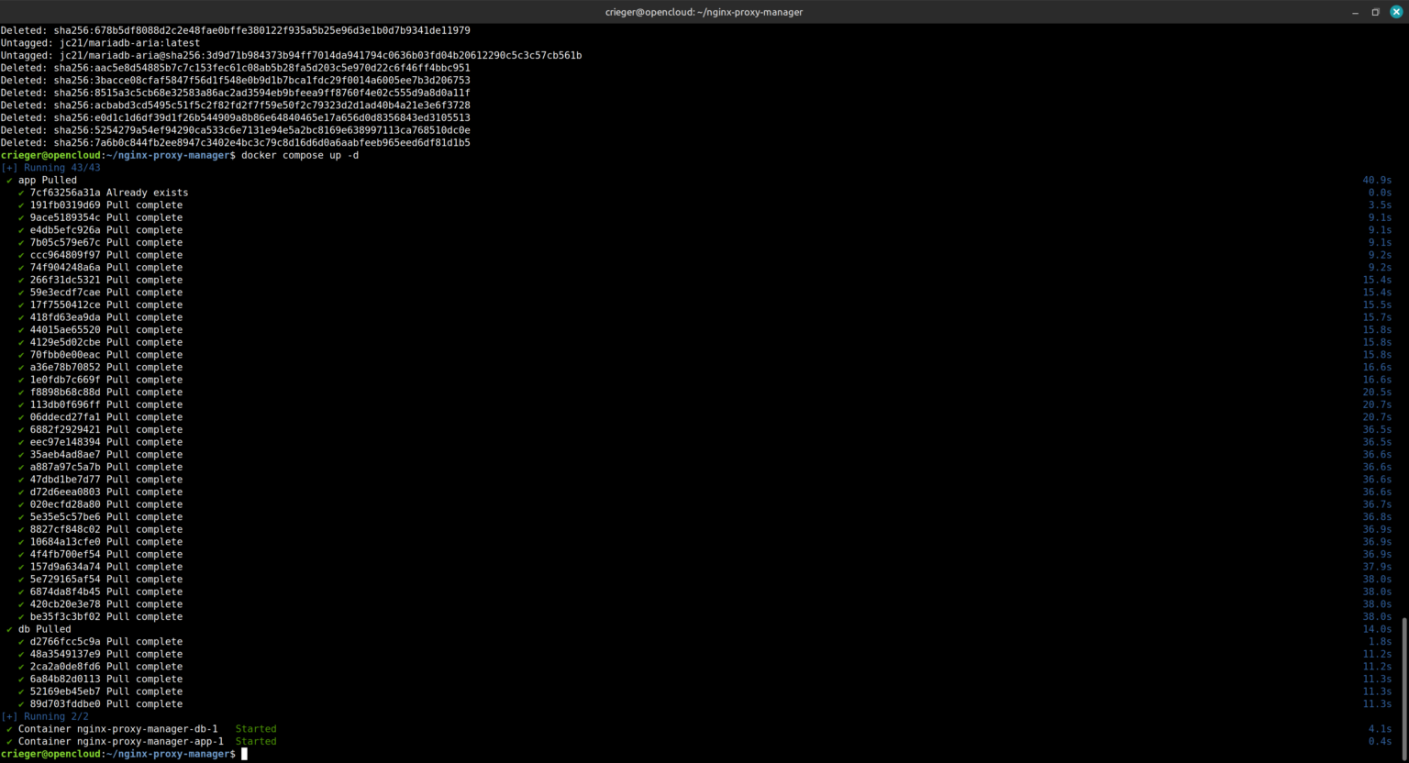Click the green checkmark beside 'db Pulled'

[9, 629]
